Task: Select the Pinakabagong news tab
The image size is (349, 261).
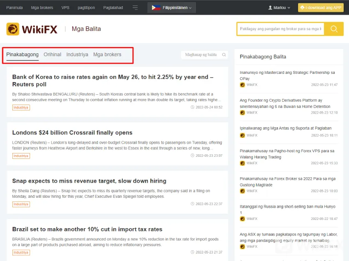Action: tap(22, 55)
